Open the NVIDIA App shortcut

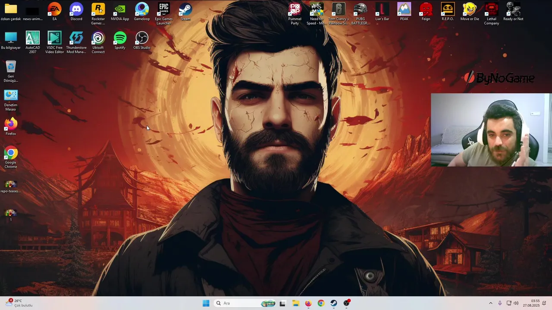[x=120, y=12]
